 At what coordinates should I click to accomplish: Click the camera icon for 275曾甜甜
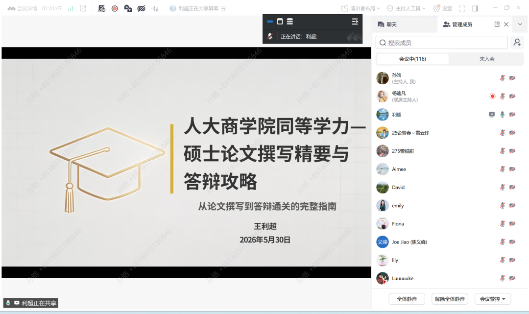click(x=512, y=151)
